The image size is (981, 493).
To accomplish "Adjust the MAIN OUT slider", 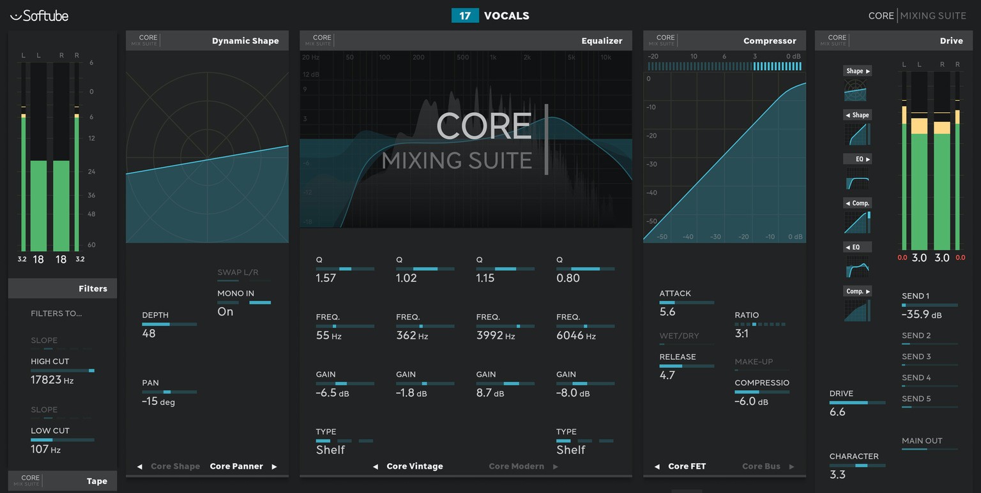I will click(930, 449).
